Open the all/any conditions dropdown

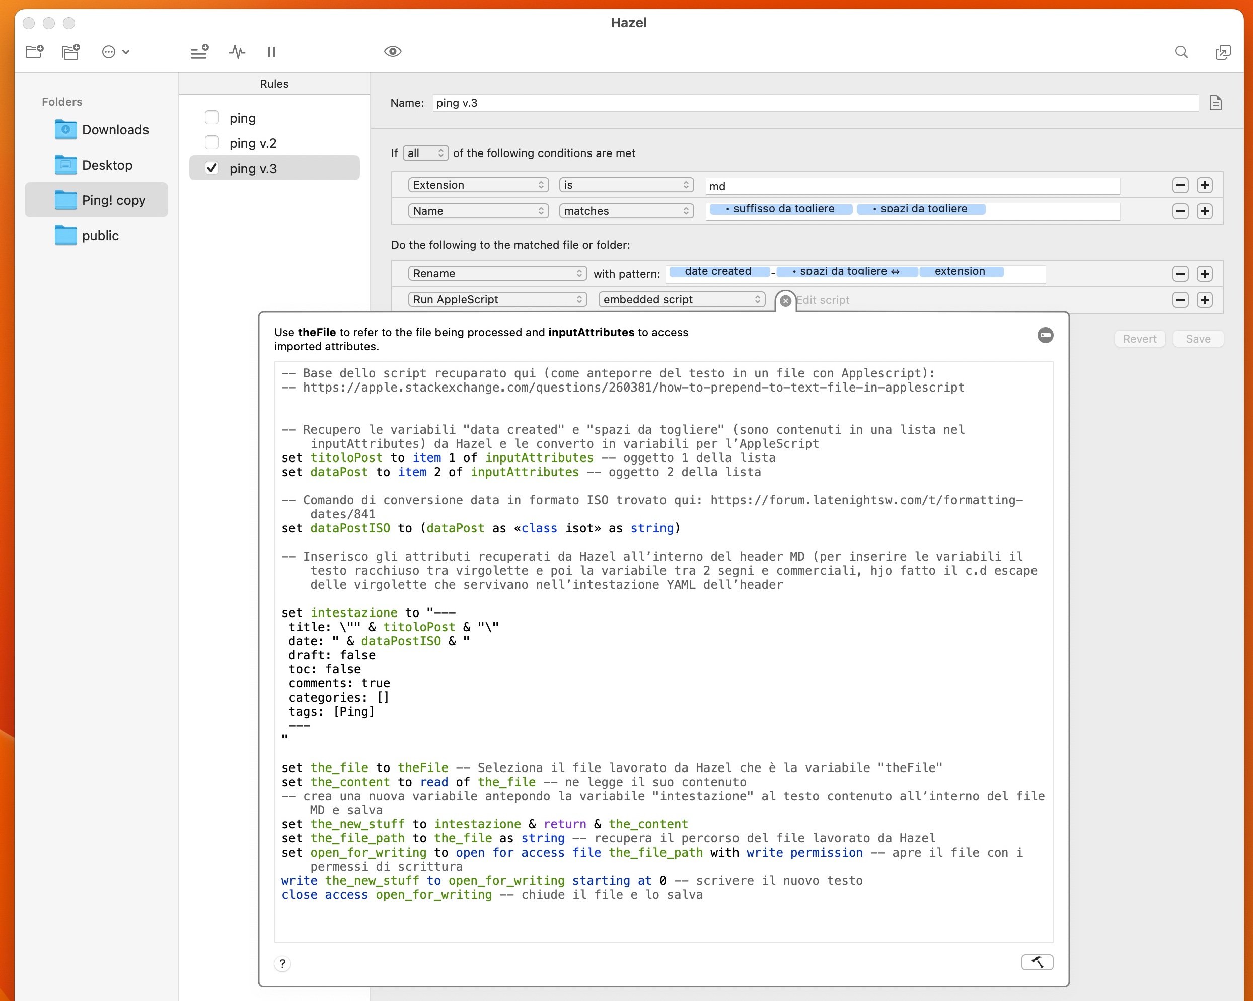coord(425,153)
